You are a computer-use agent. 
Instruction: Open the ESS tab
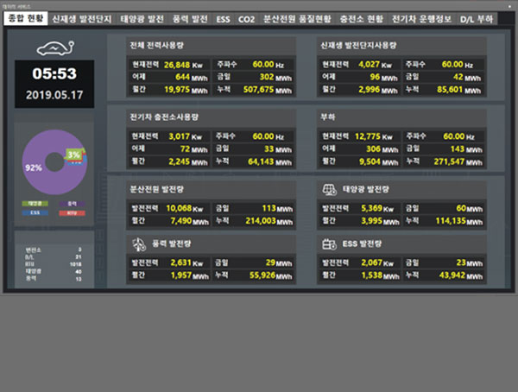(223, 18)
